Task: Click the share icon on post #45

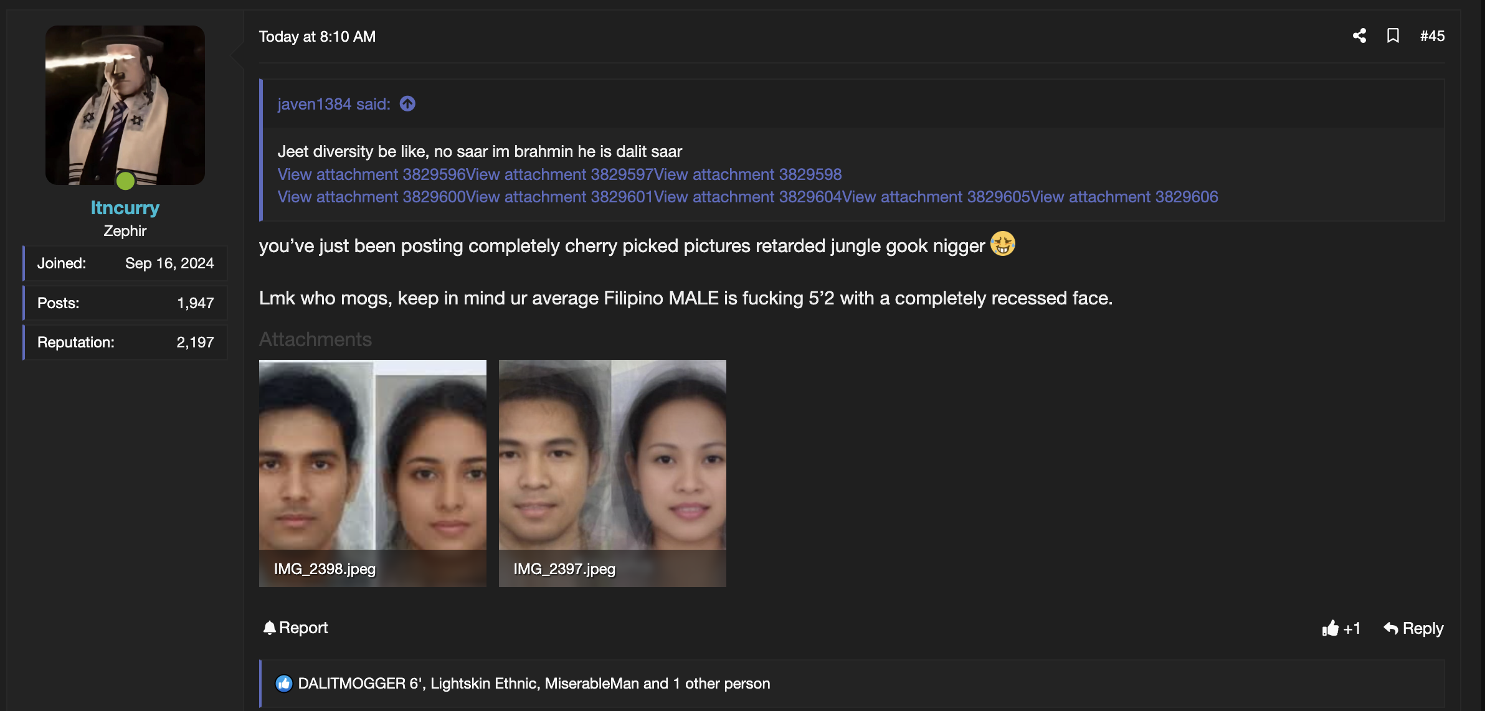Action: (x=1359, y=35)
